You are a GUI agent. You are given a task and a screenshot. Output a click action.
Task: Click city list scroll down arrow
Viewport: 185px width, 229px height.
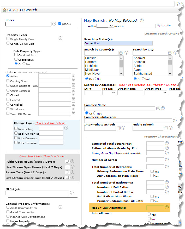click(x=170, y=74)
